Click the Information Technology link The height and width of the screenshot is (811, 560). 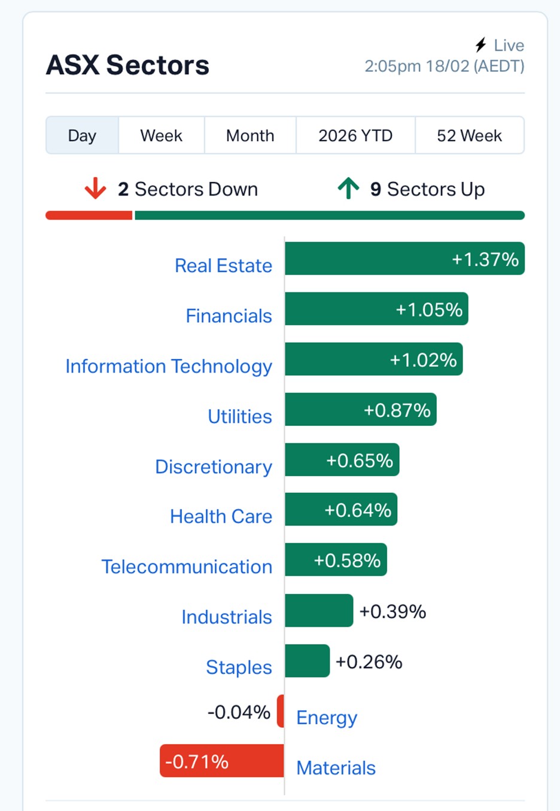[169, 366]
